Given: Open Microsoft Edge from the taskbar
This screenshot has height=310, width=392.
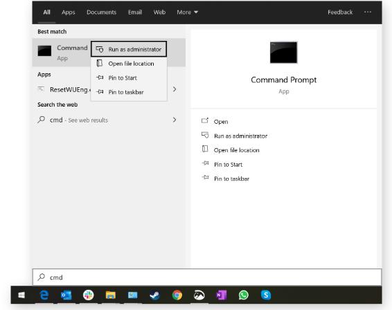Looking at the screenshot, I should [x=44, y=295].
